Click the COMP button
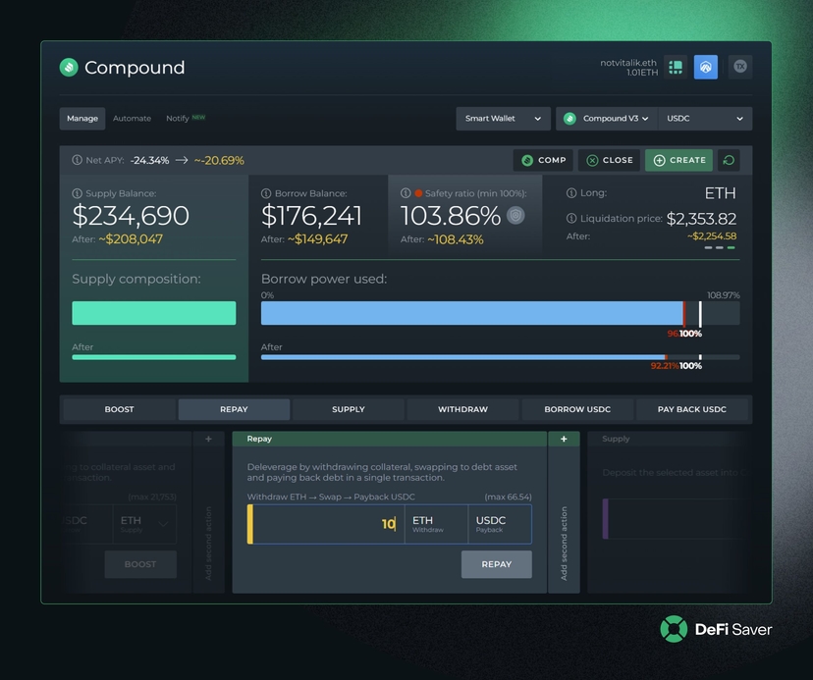Screen dimensions: 813x680 point(543,160)
